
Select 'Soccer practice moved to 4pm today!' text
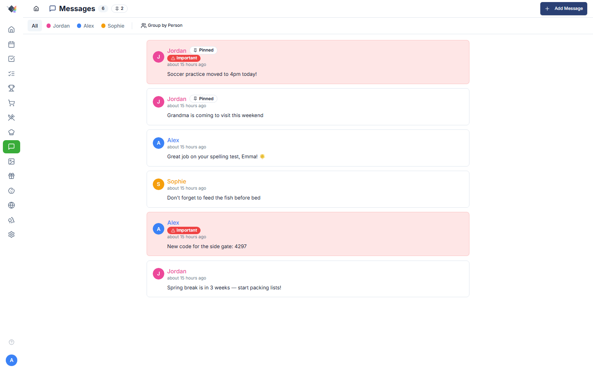pyautogui.click(x=212, y=74)
